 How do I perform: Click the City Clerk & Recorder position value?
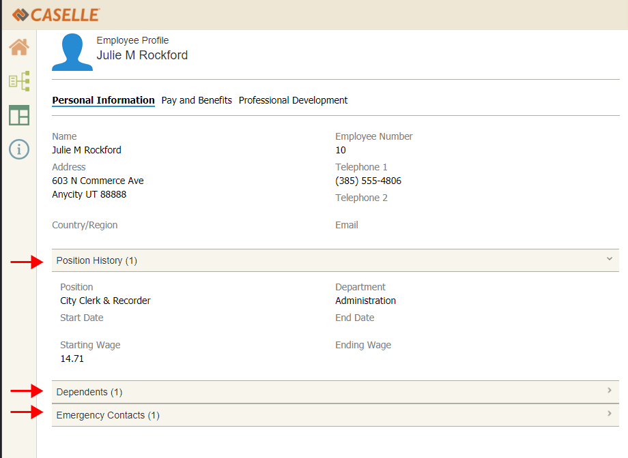click(105, 301)
